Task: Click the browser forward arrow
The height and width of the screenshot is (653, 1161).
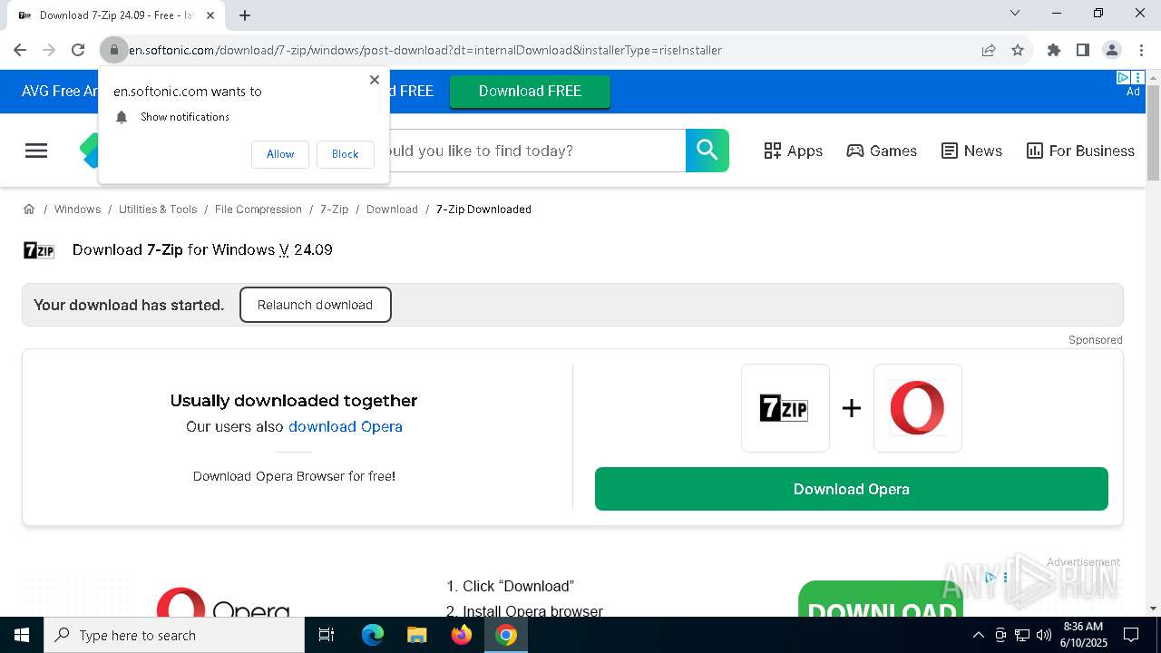Action: tap(49, 50)
